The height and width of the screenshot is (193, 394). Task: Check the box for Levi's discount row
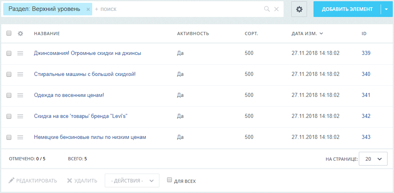coord(9,116)
